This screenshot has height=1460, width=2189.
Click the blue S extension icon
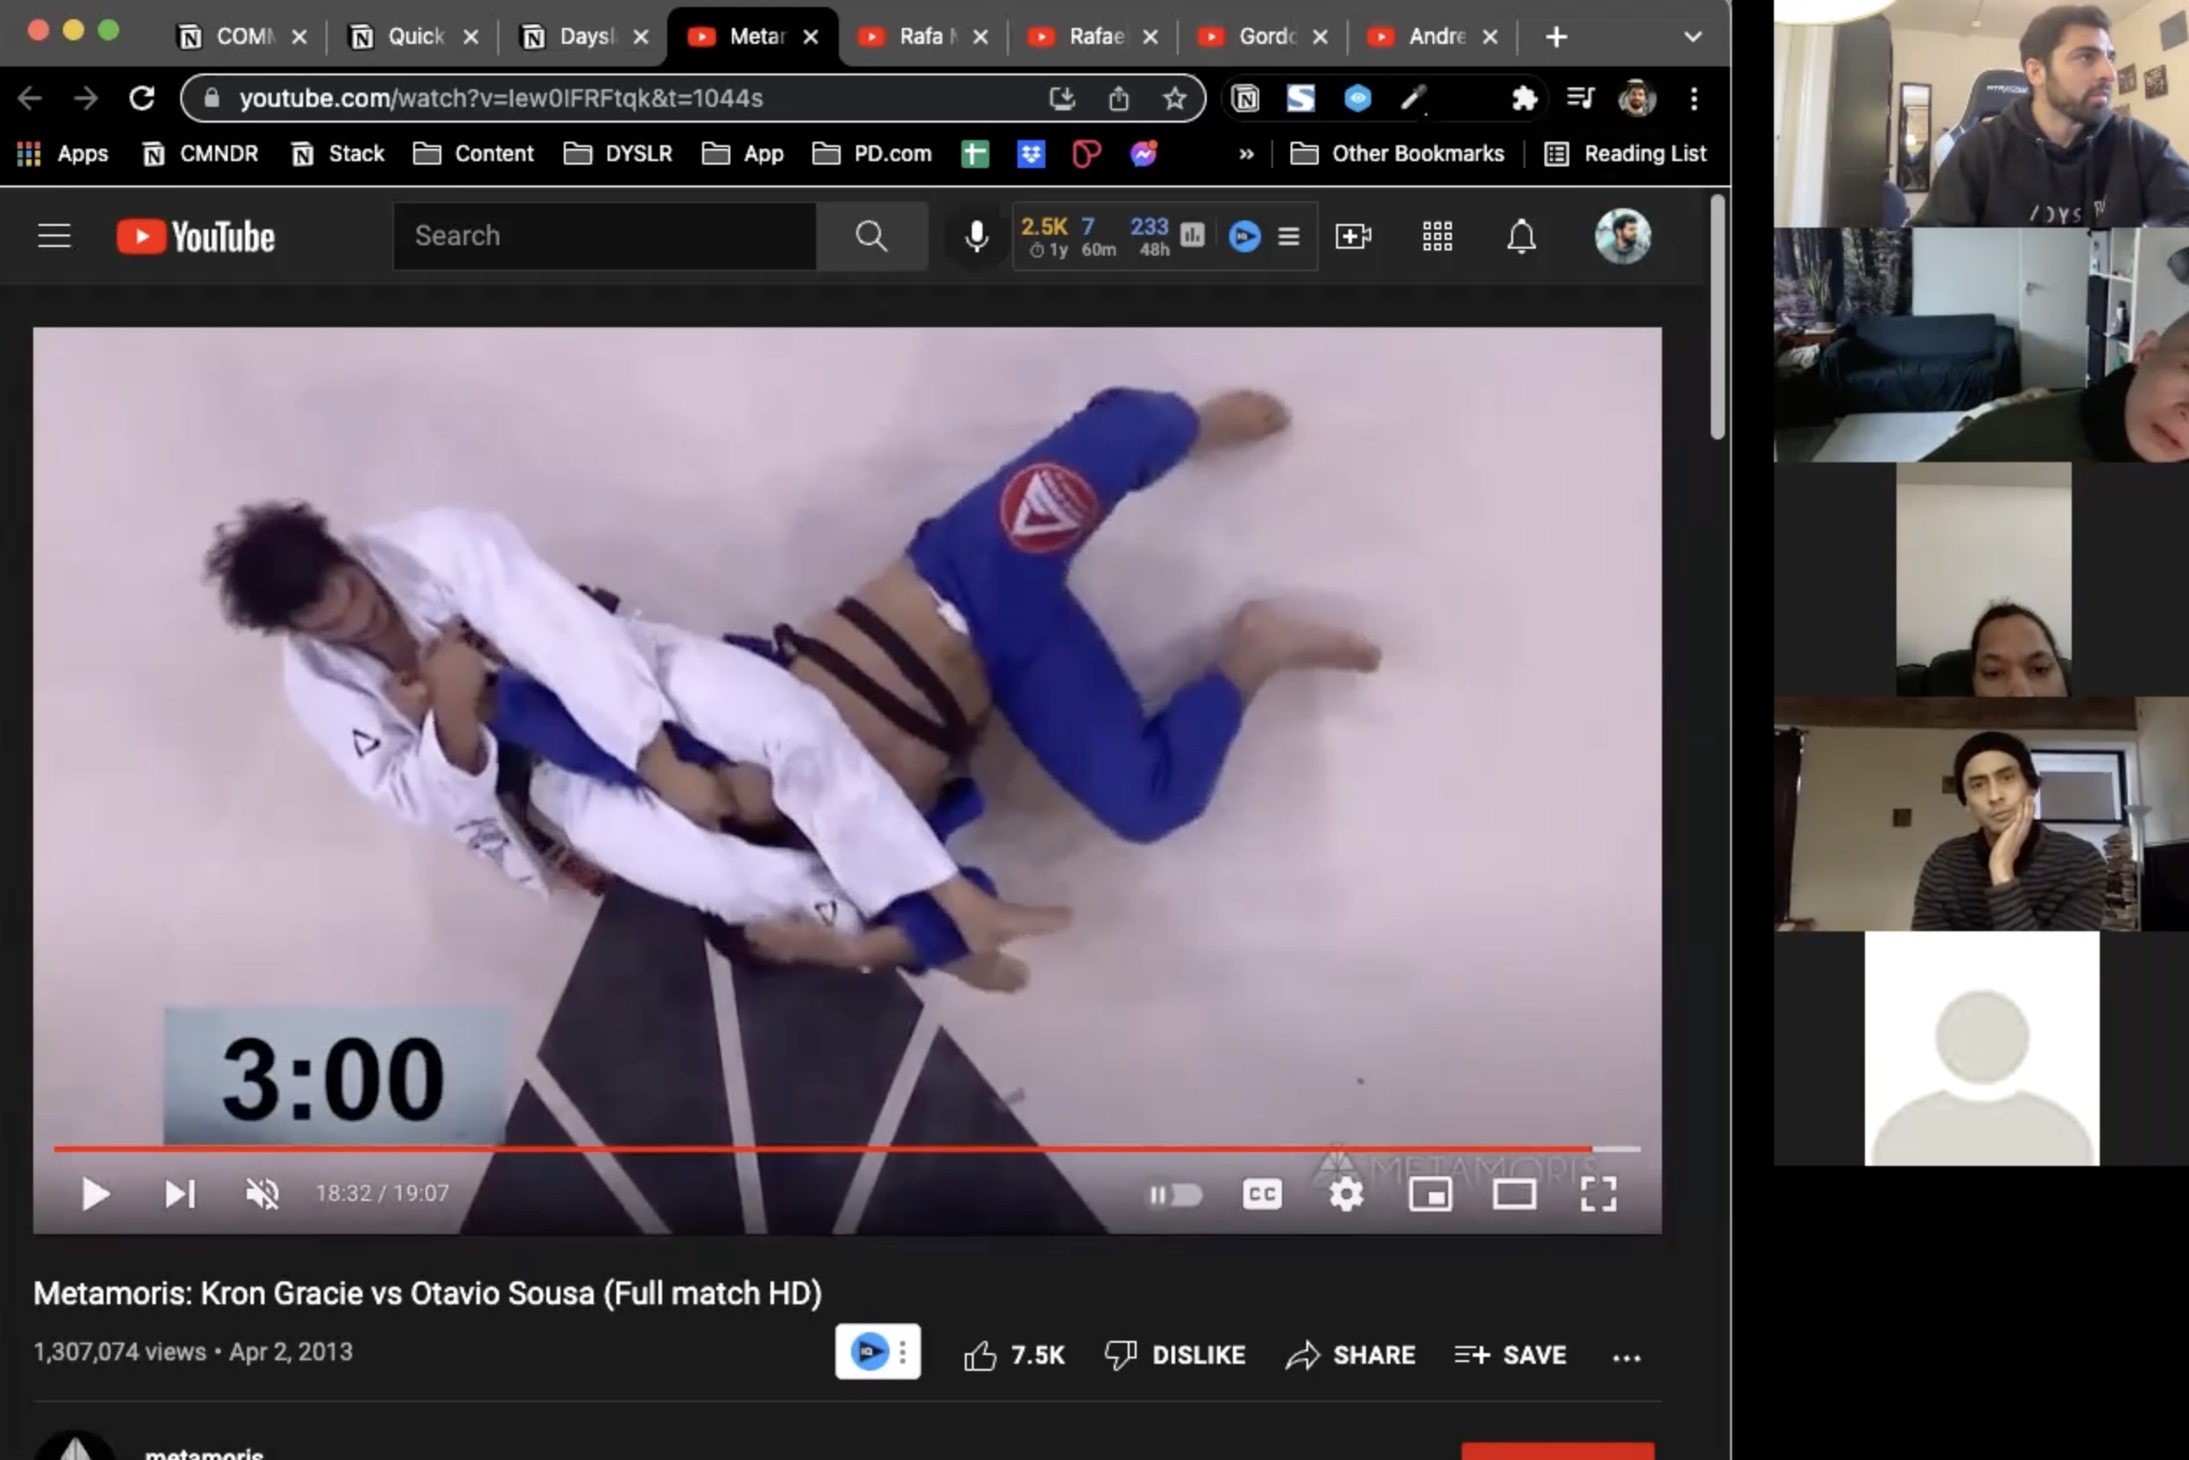coord(1300,98)
